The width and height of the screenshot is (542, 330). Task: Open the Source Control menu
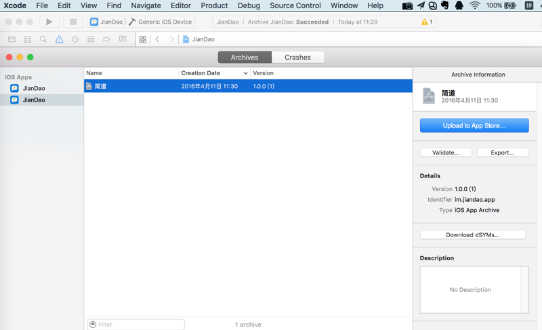(295, 5)
